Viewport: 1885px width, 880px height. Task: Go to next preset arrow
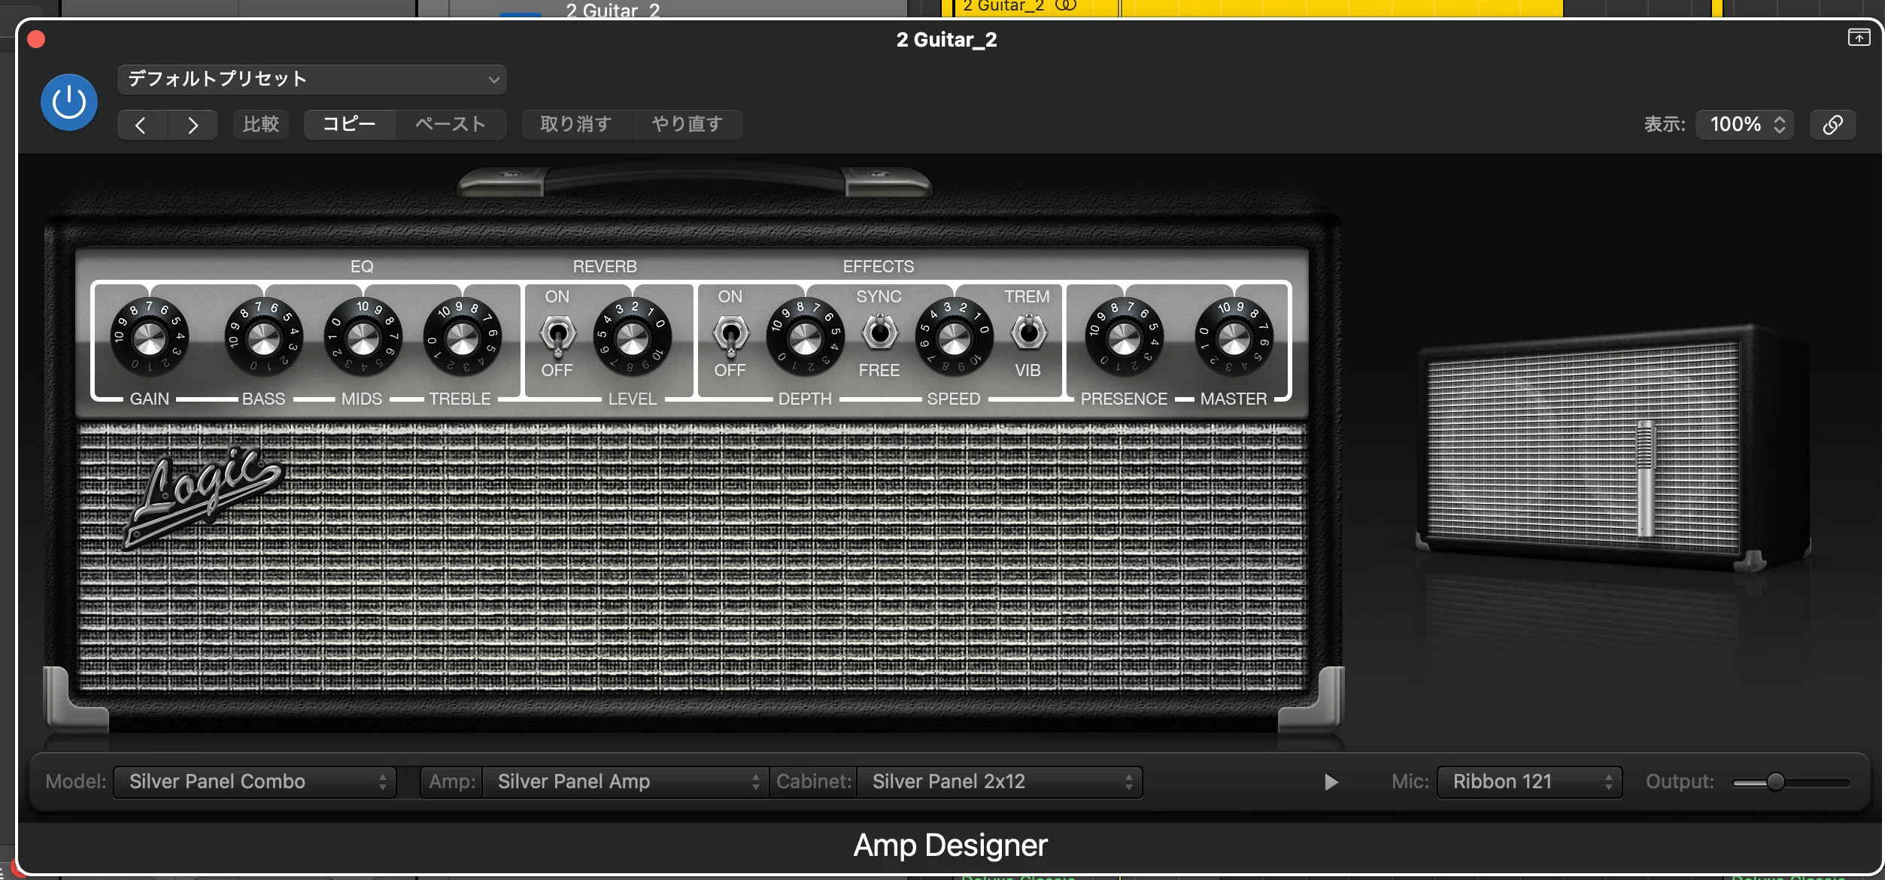pos(193,125)
